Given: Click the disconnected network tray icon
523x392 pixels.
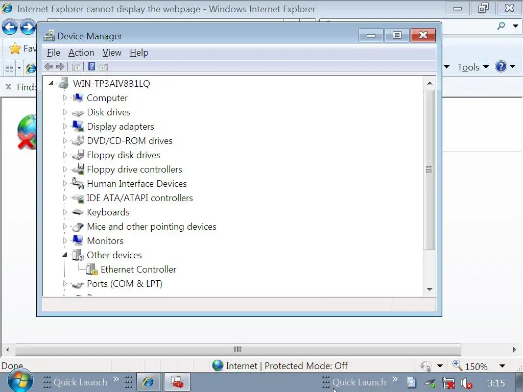Looking at the screenshot, I should 448,383.
